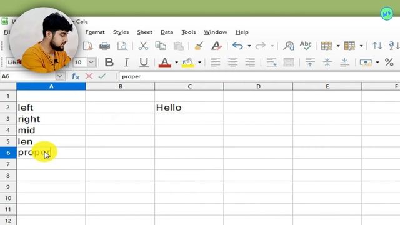Click the Cut scissors icon

143,46
